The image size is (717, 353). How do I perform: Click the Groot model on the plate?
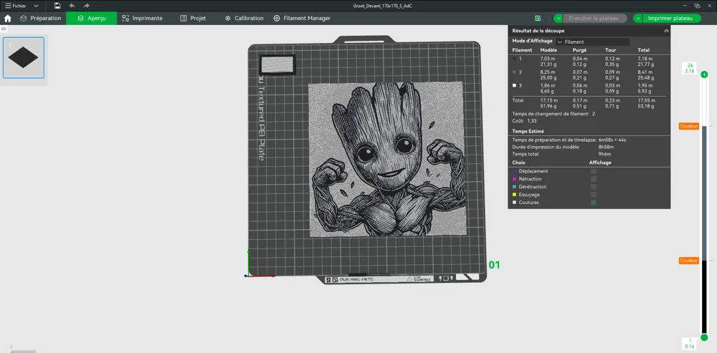click(387, 160)
